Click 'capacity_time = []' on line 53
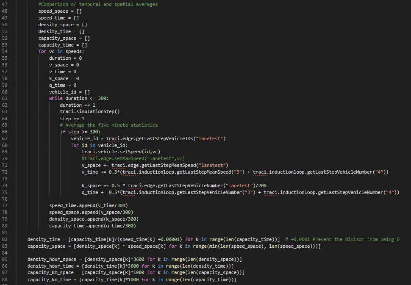The height and width of the screenshot is (285, 411). click(x=63, y=45)
